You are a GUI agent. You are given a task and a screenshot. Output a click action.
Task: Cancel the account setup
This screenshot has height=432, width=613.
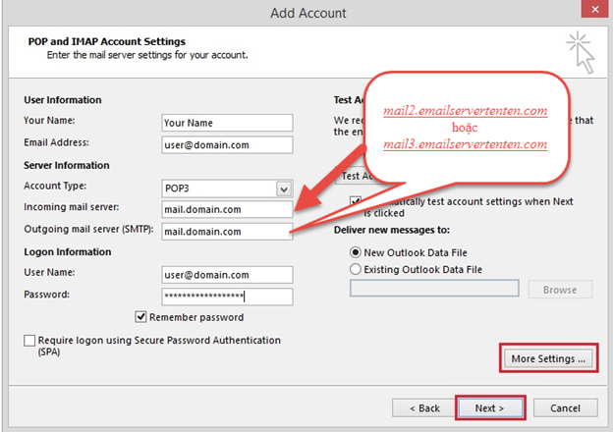(565, 407)
